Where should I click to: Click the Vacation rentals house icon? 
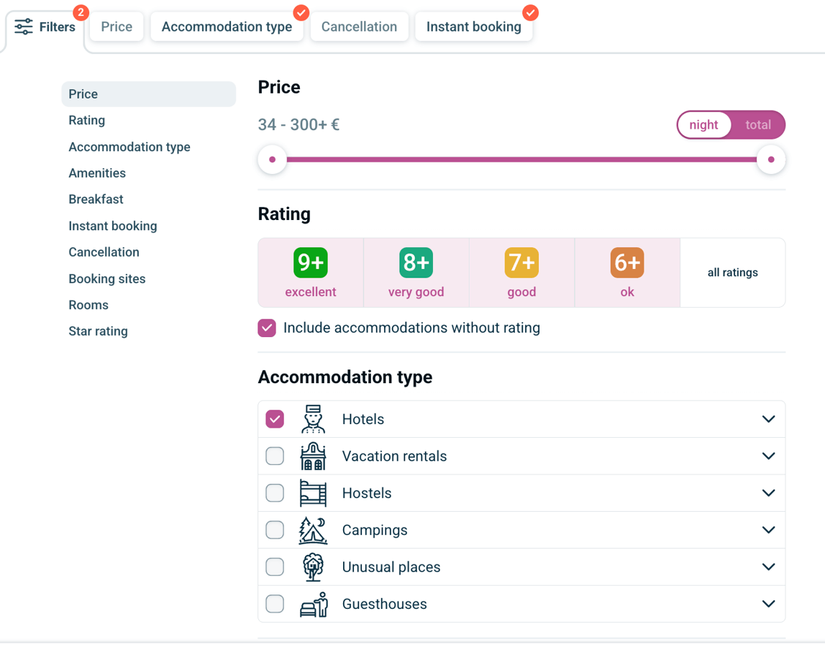click(x=313, y=456)
